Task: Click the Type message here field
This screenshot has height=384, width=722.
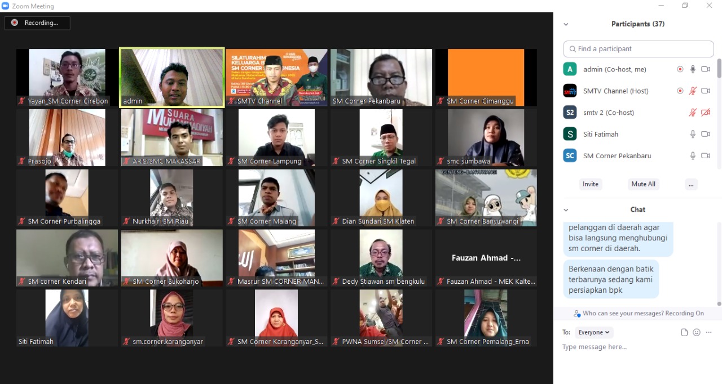Action: (637, 347)
